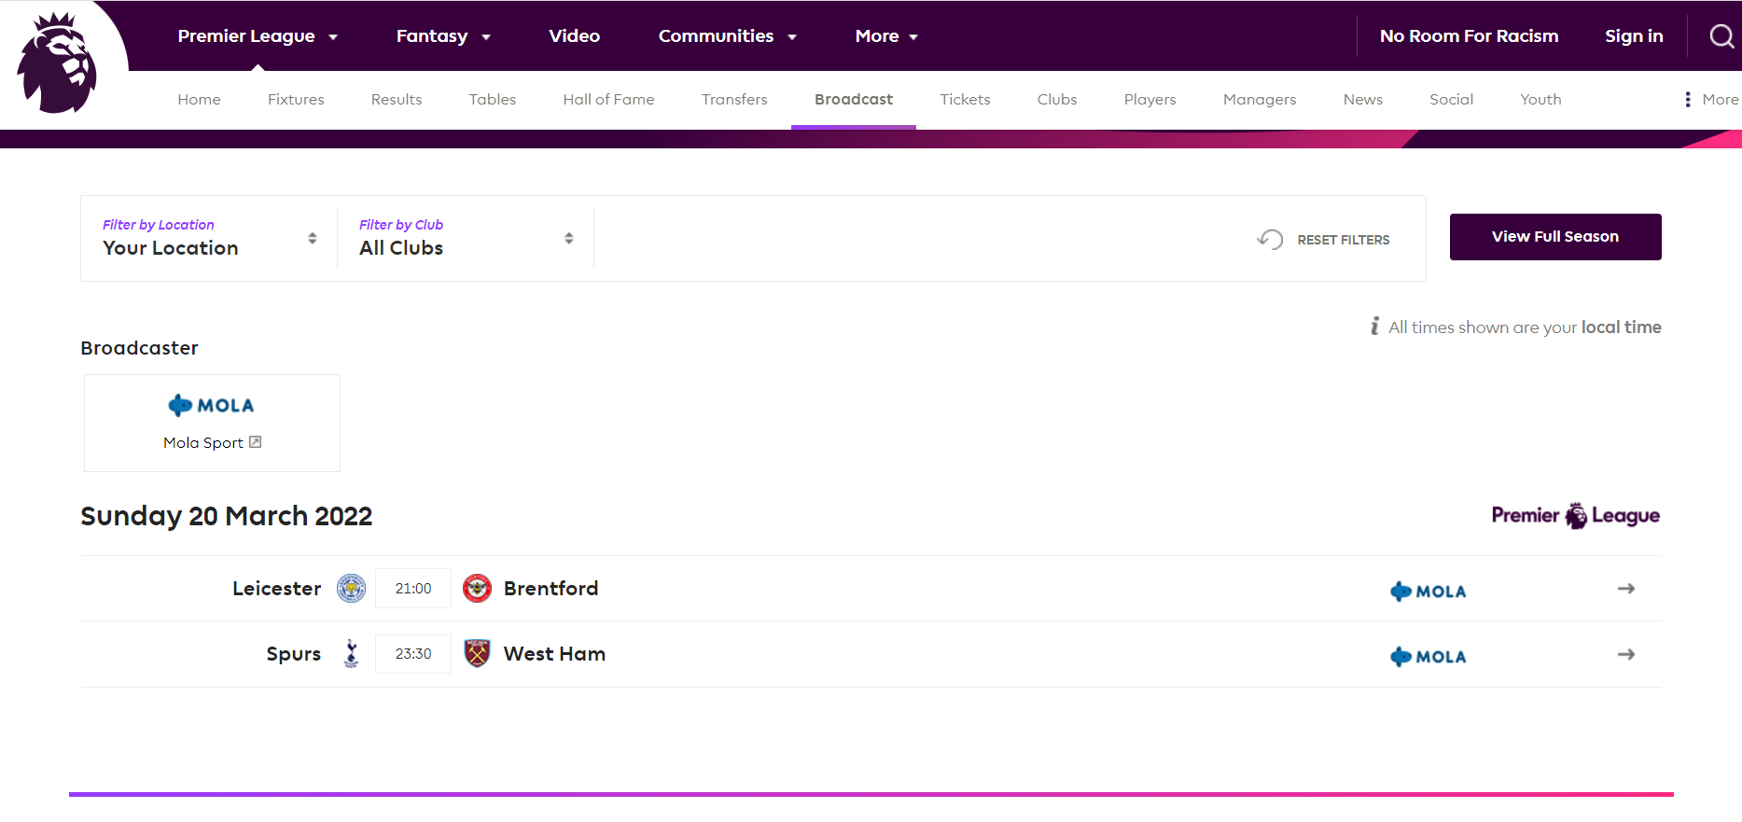Click the Spurs team name
This screenshot has width=1742, height=822.
click(294, 654)
